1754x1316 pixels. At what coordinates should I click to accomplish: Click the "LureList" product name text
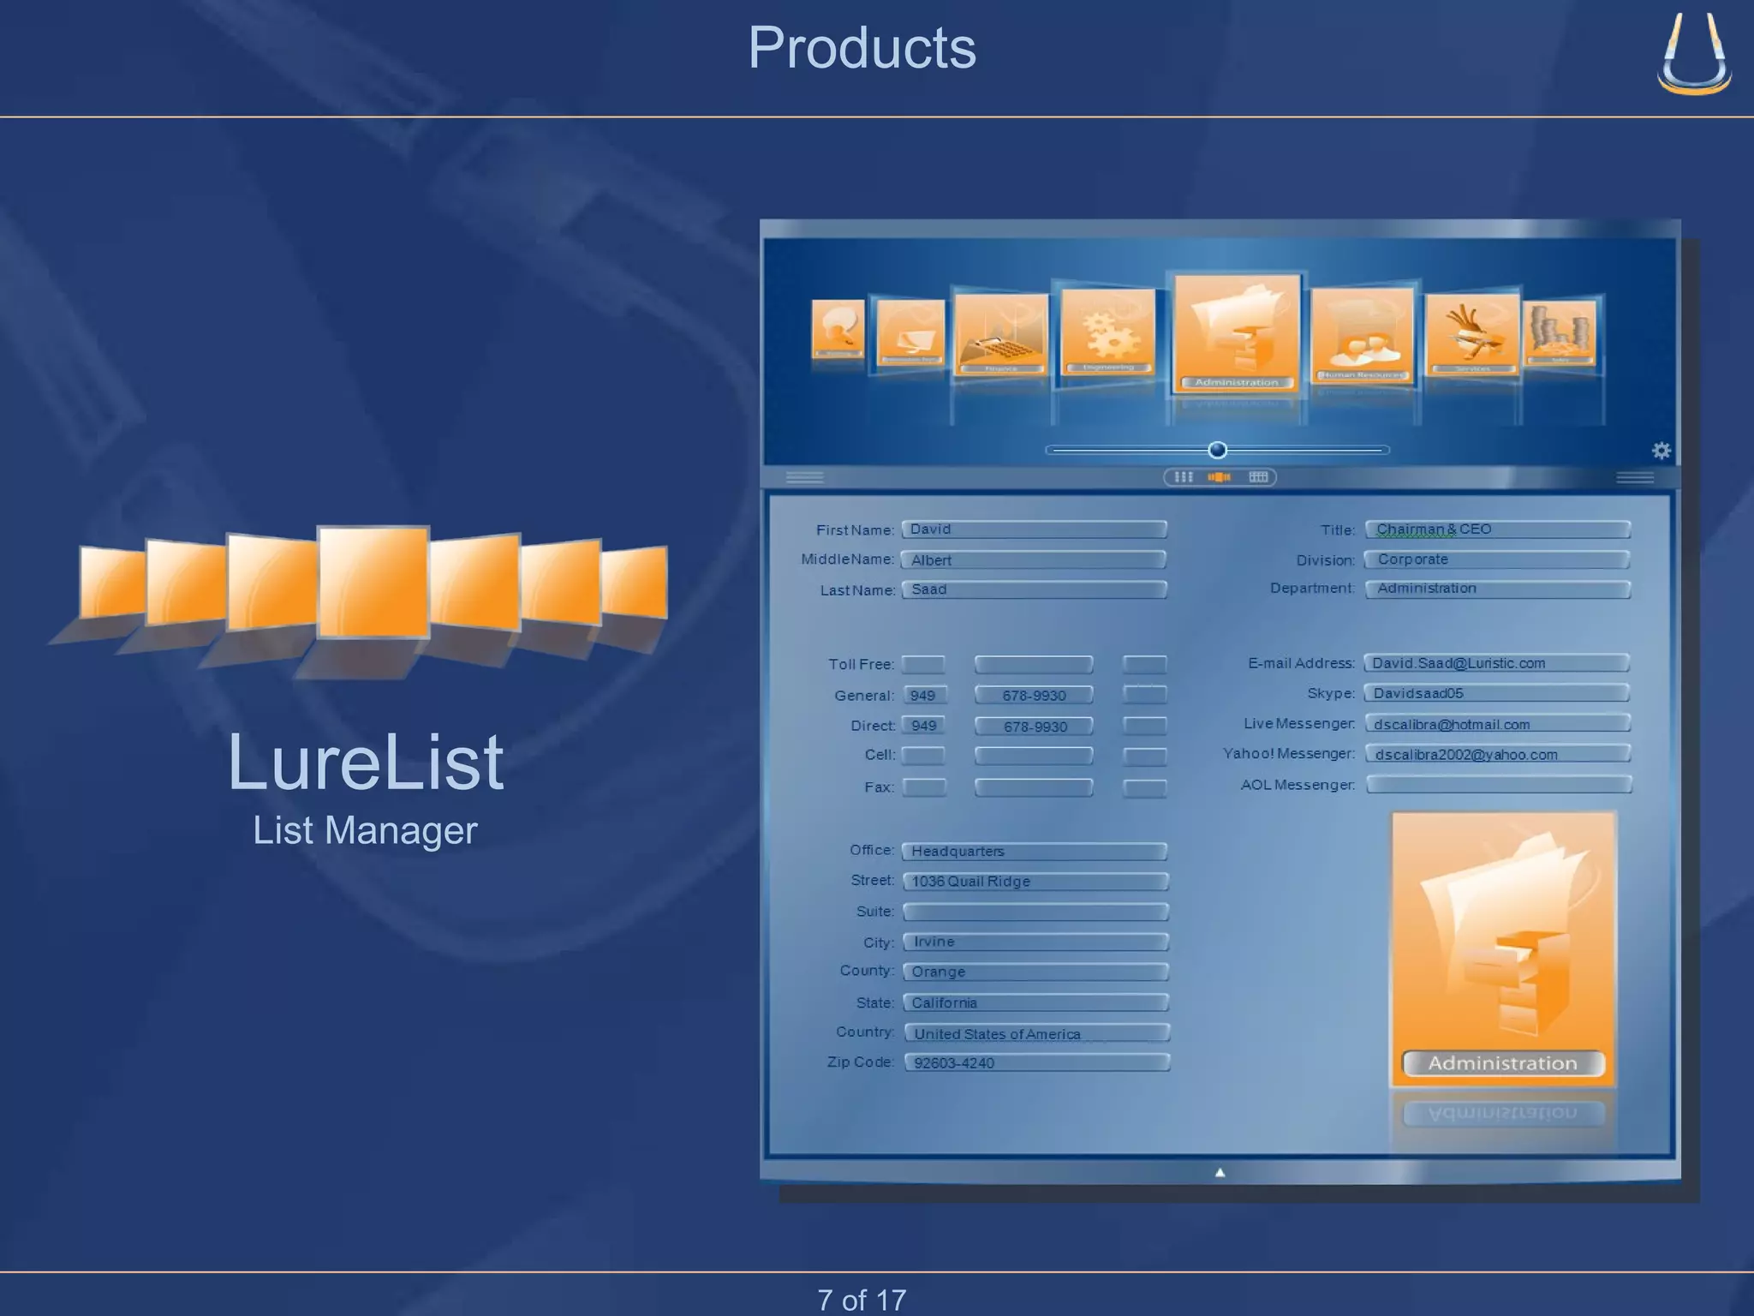366,762
